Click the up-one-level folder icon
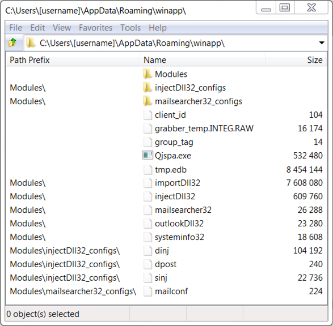The height and width of the screenshot is (326, 333). point(12,43)
